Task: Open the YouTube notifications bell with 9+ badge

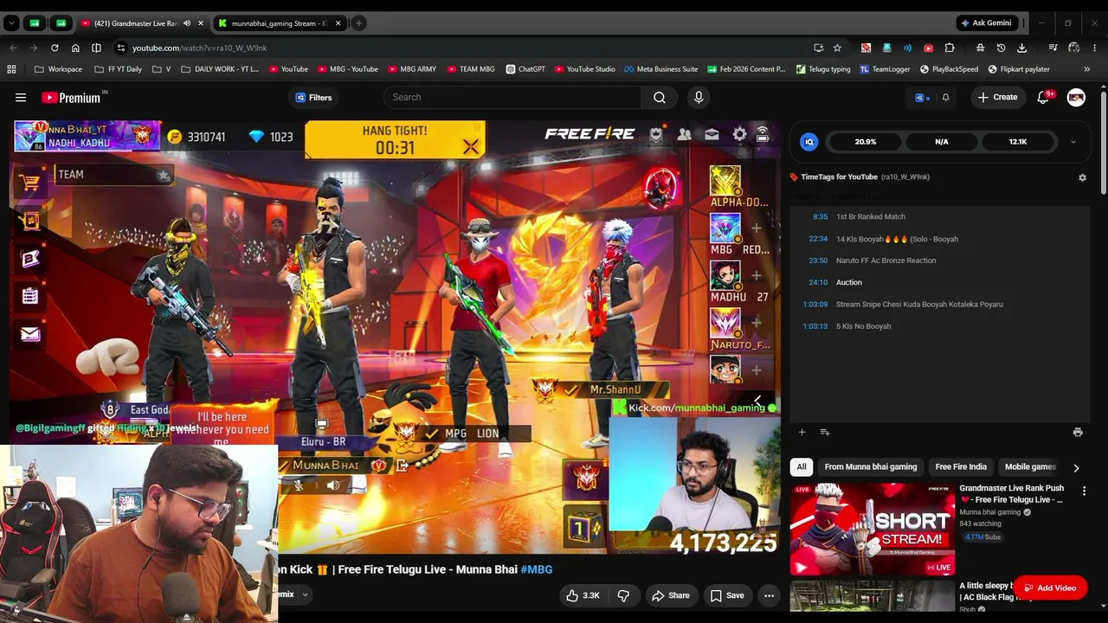Action: pyautogui.click(x=1044, y=98)
